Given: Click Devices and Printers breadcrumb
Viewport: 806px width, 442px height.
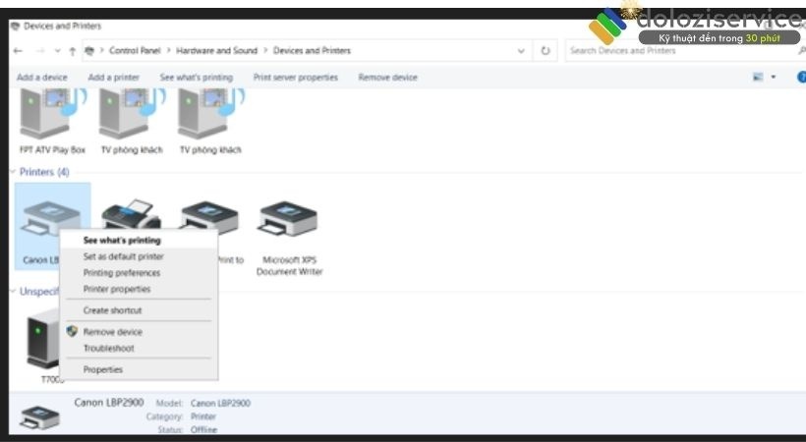Looking at the screenshot, I should [312, 50].
